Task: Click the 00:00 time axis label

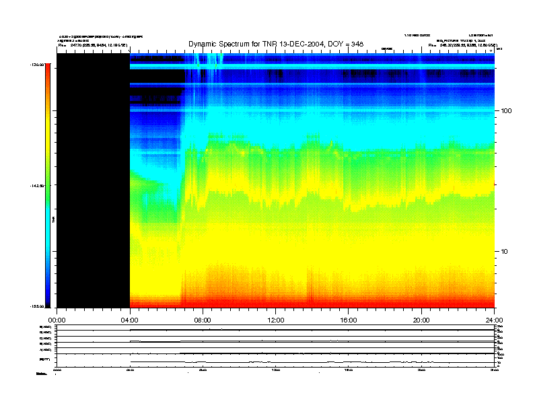Action: point(57,320)
